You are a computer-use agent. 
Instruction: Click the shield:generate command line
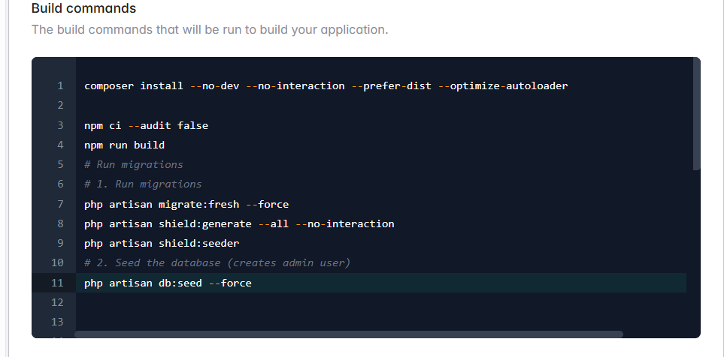239,223
